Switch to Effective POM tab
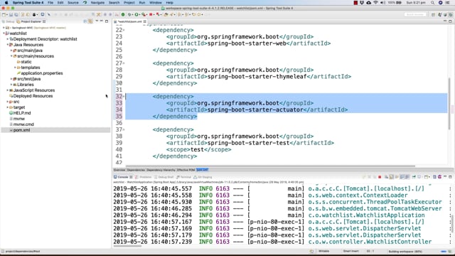 pyautogui.click(x=186, y=170)
